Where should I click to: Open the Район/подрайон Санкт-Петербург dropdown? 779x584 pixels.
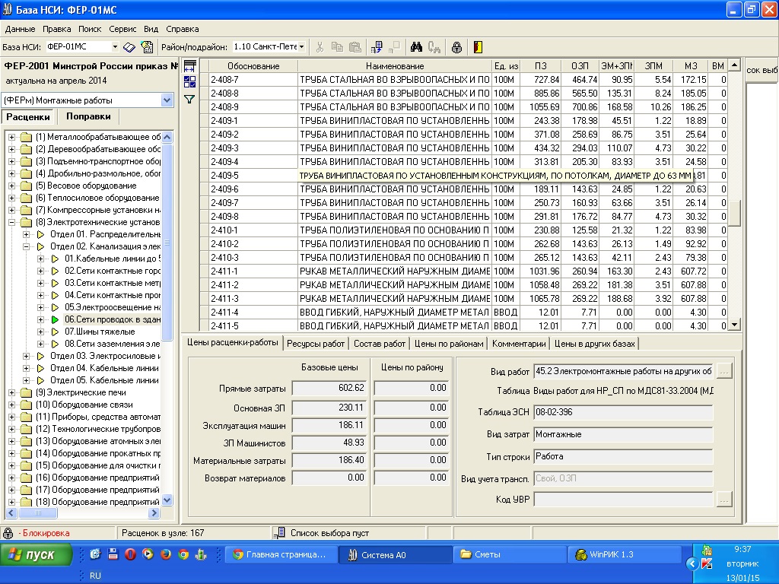[301, 47]
